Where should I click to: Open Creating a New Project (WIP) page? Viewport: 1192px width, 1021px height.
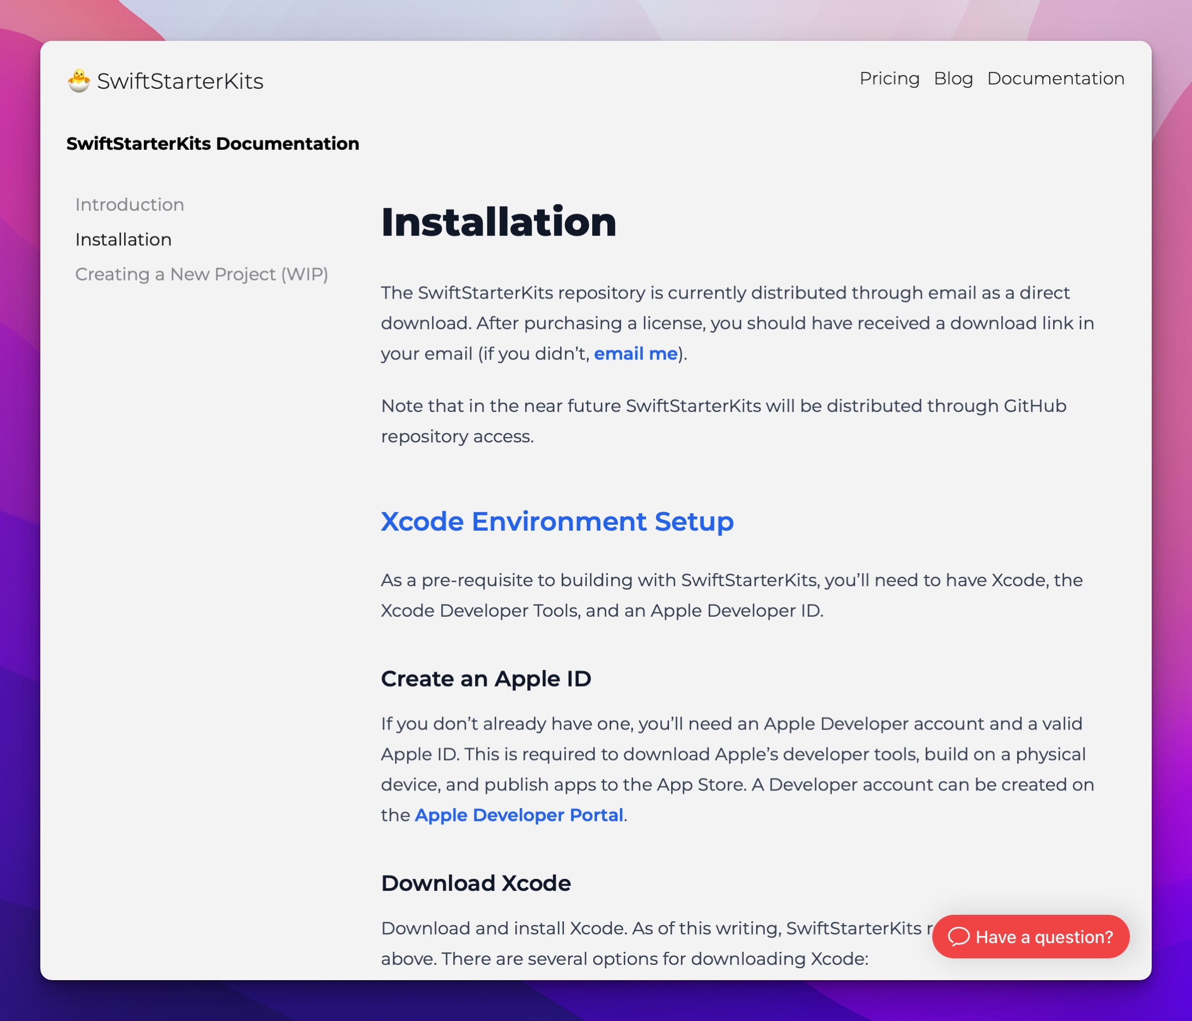click(x=202, y=275)
